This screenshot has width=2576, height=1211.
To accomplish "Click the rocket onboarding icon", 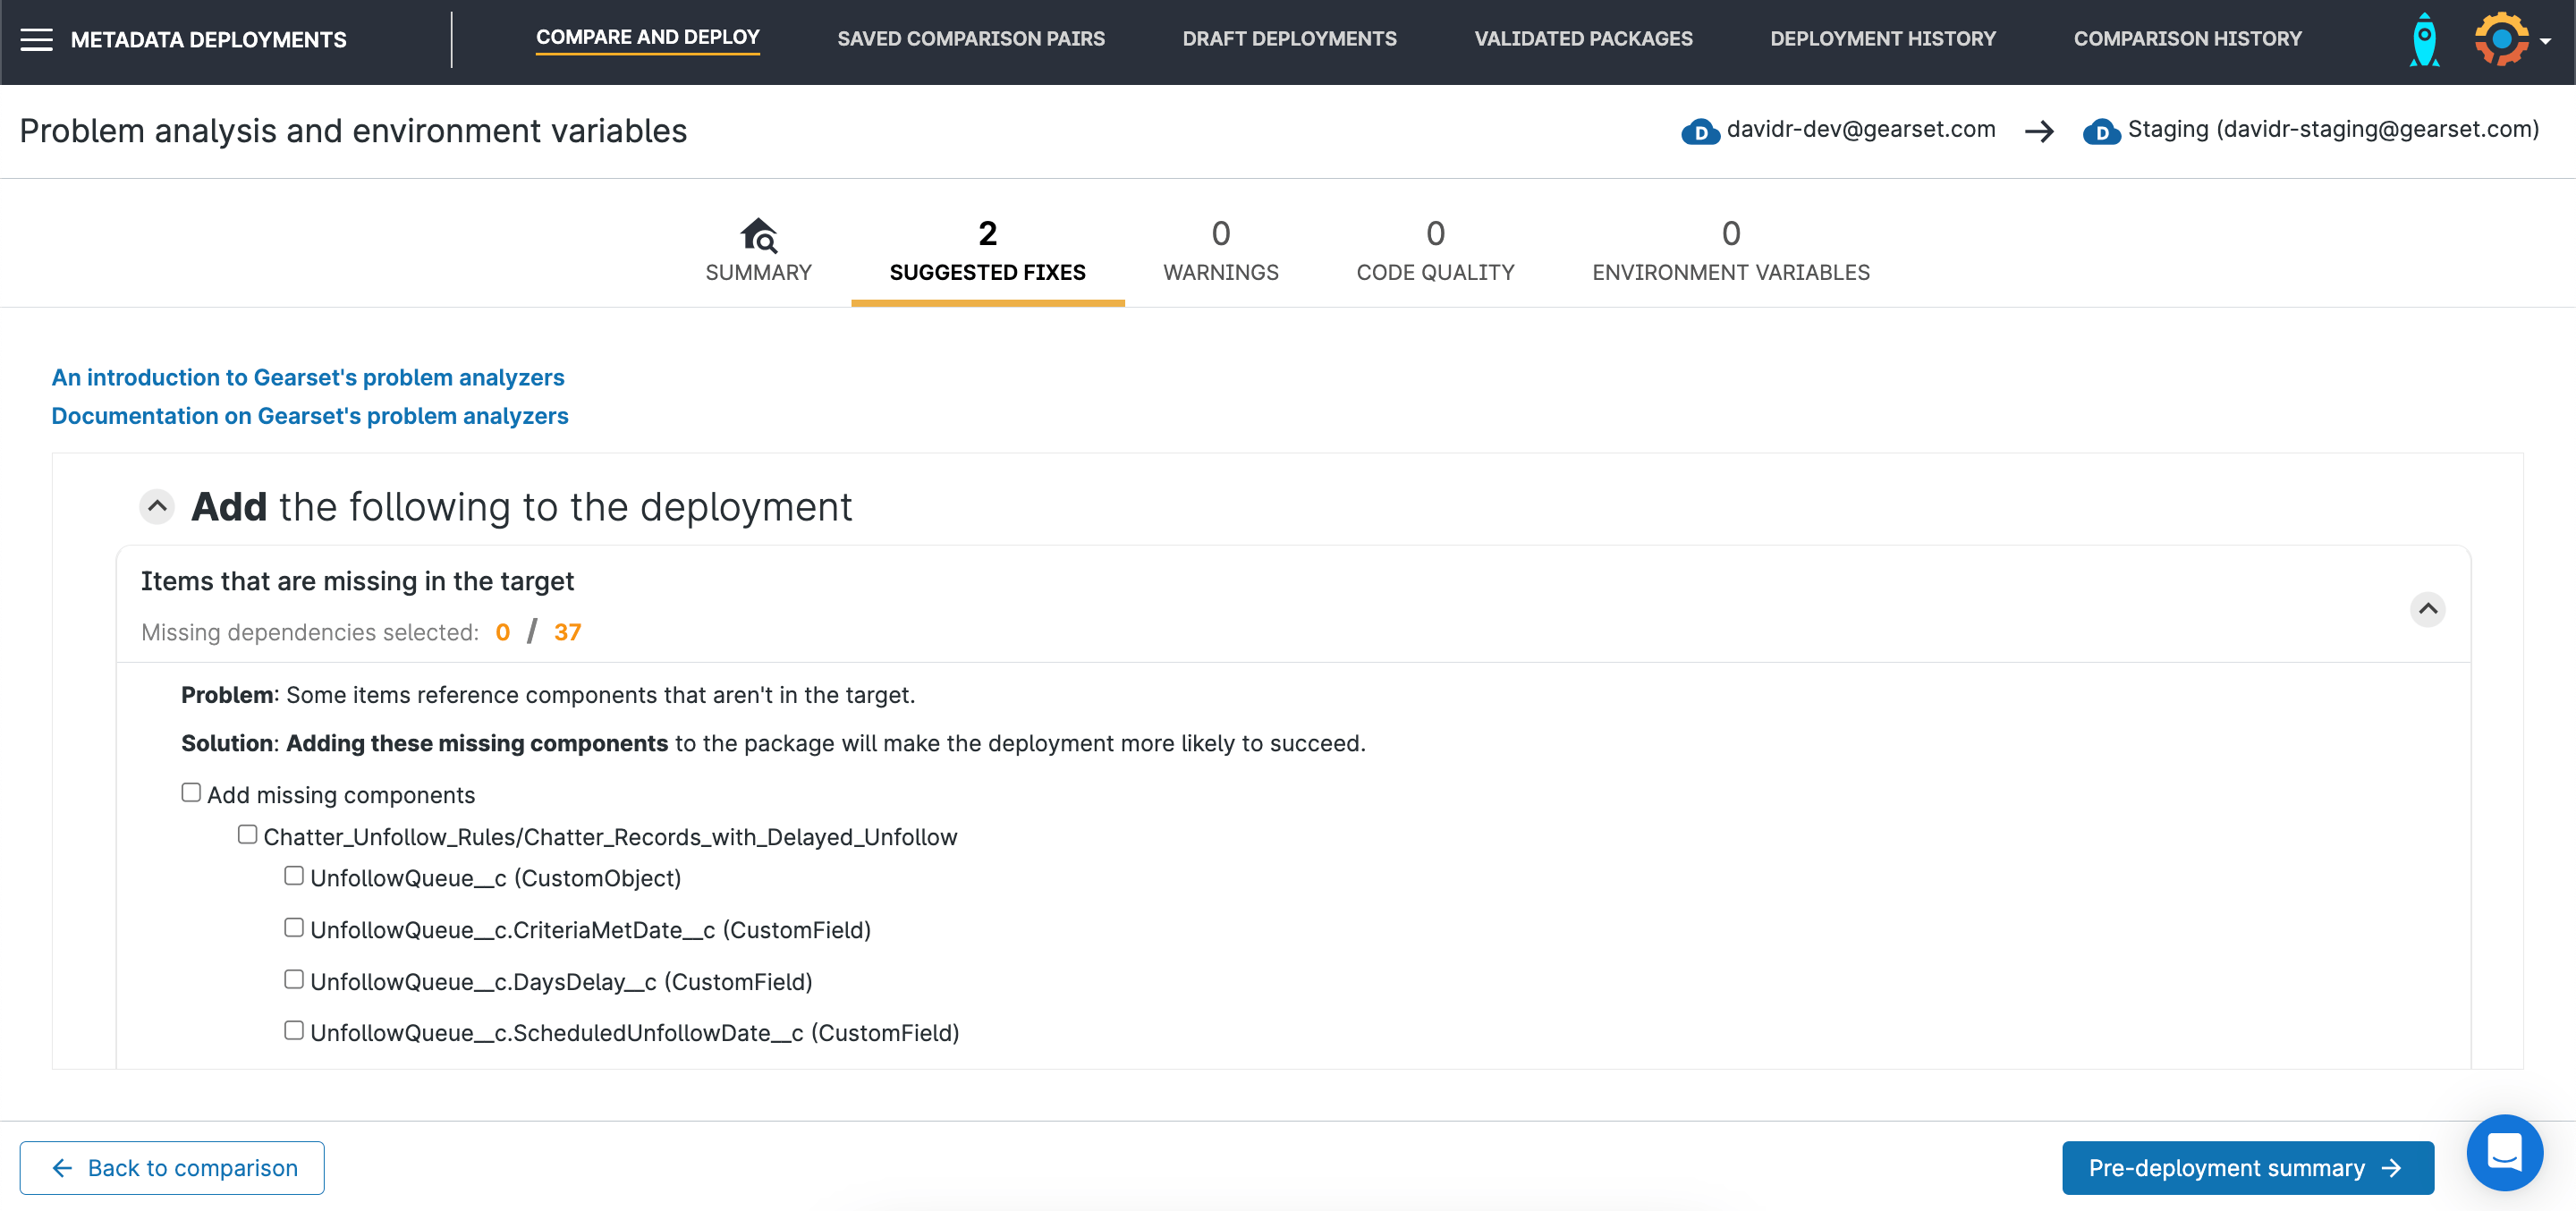I will (x=2424, y=39).
